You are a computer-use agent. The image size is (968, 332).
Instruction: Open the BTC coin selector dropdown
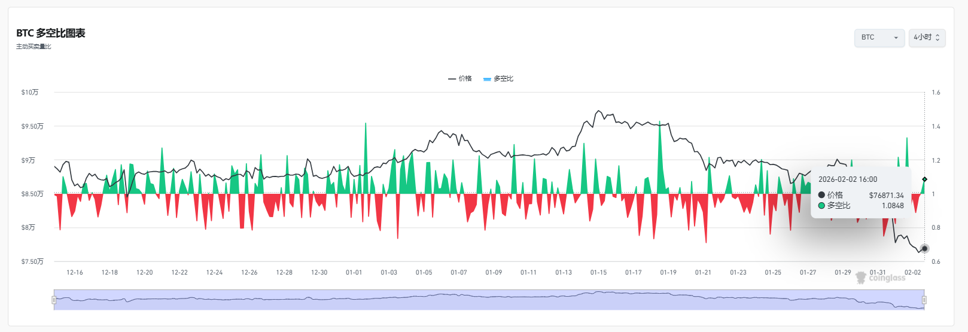coord(879,38)
